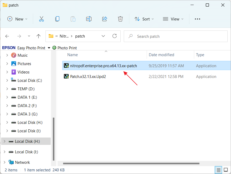Open the See more ellipsis menu

click(197, 19)
